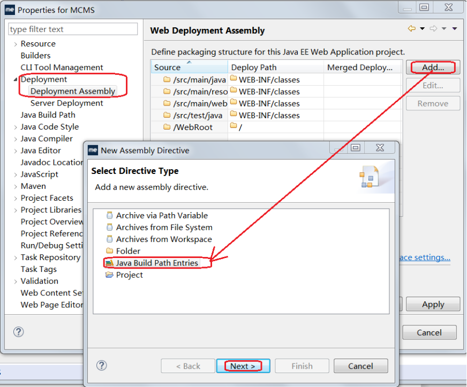Expand the Java Editor node
The height and width of the screenshot is (387, 467).
[x=16, y=151]
